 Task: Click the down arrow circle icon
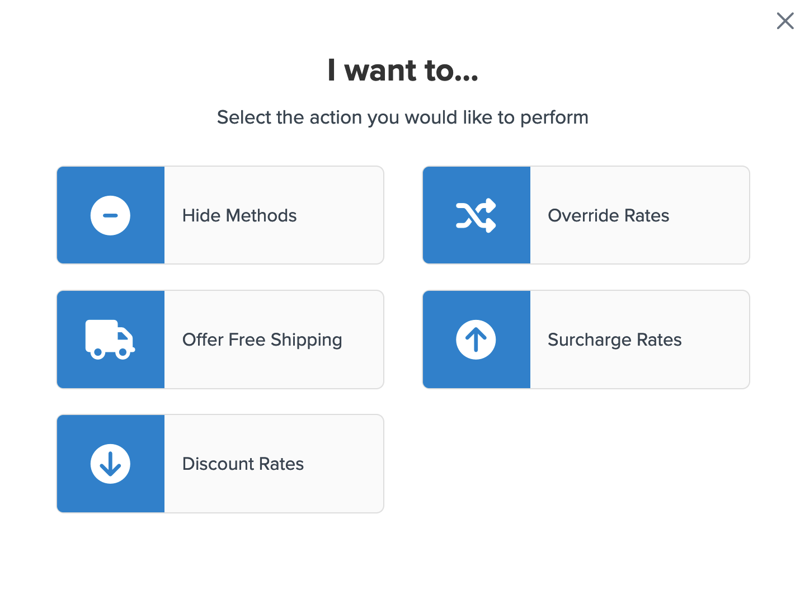coord(110,464)
